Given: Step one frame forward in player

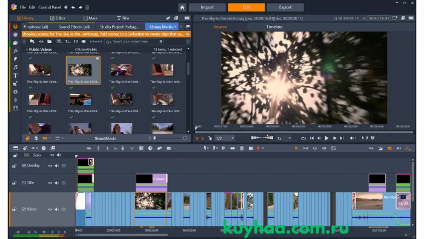Looking at the screenshot, I should (x=334, y=138).
